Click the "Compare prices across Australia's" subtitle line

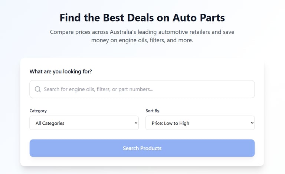94,32
